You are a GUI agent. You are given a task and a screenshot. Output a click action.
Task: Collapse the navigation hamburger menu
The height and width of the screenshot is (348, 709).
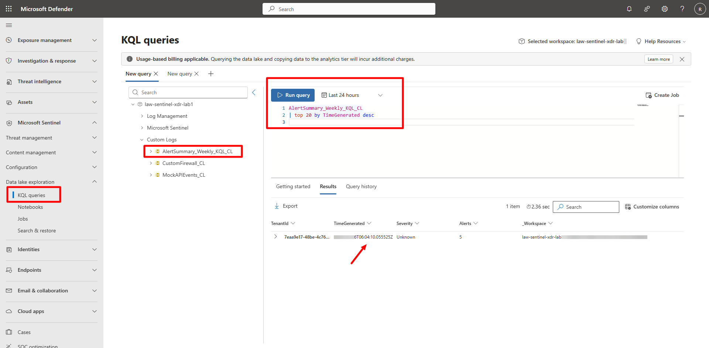click(x=9, y=25)
